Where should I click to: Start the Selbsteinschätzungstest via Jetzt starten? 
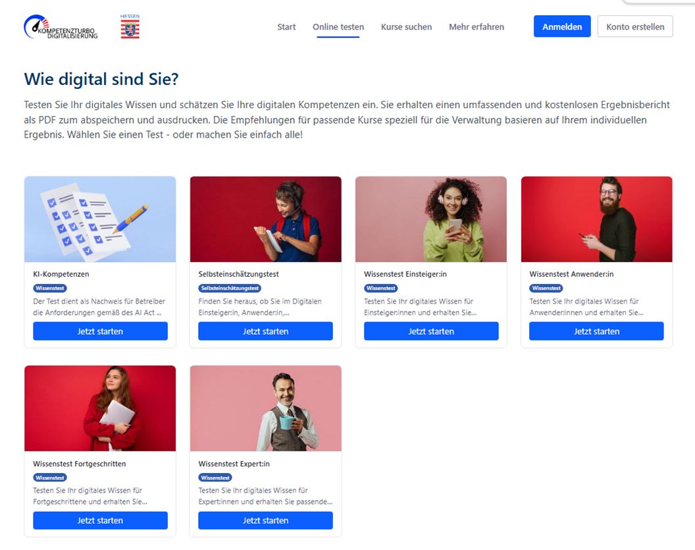pos(265,331)
